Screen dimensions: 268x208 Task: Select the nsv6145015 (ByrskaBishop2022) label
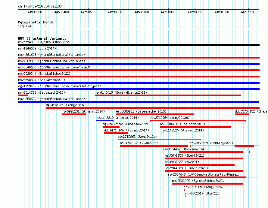click(121, 92)
